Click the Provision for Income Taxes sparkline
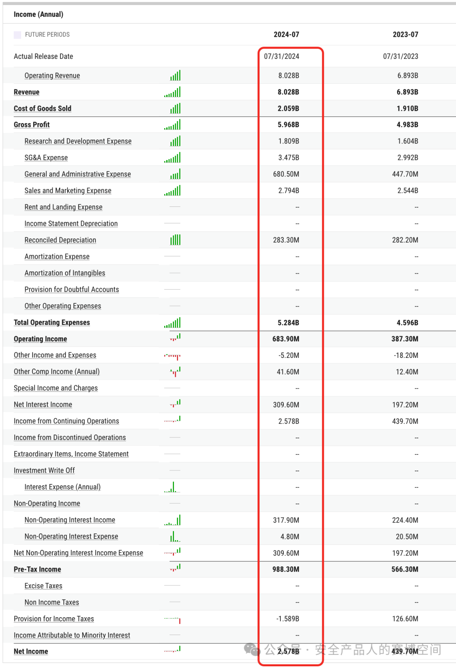The height and width of the screenshot is (668, 456). pyautogui.click(x=172, y=621)
